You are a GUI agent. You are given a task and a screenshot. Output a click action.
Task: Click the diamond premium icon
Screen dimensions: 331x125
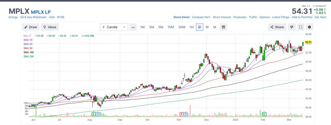tap(292, 27)
